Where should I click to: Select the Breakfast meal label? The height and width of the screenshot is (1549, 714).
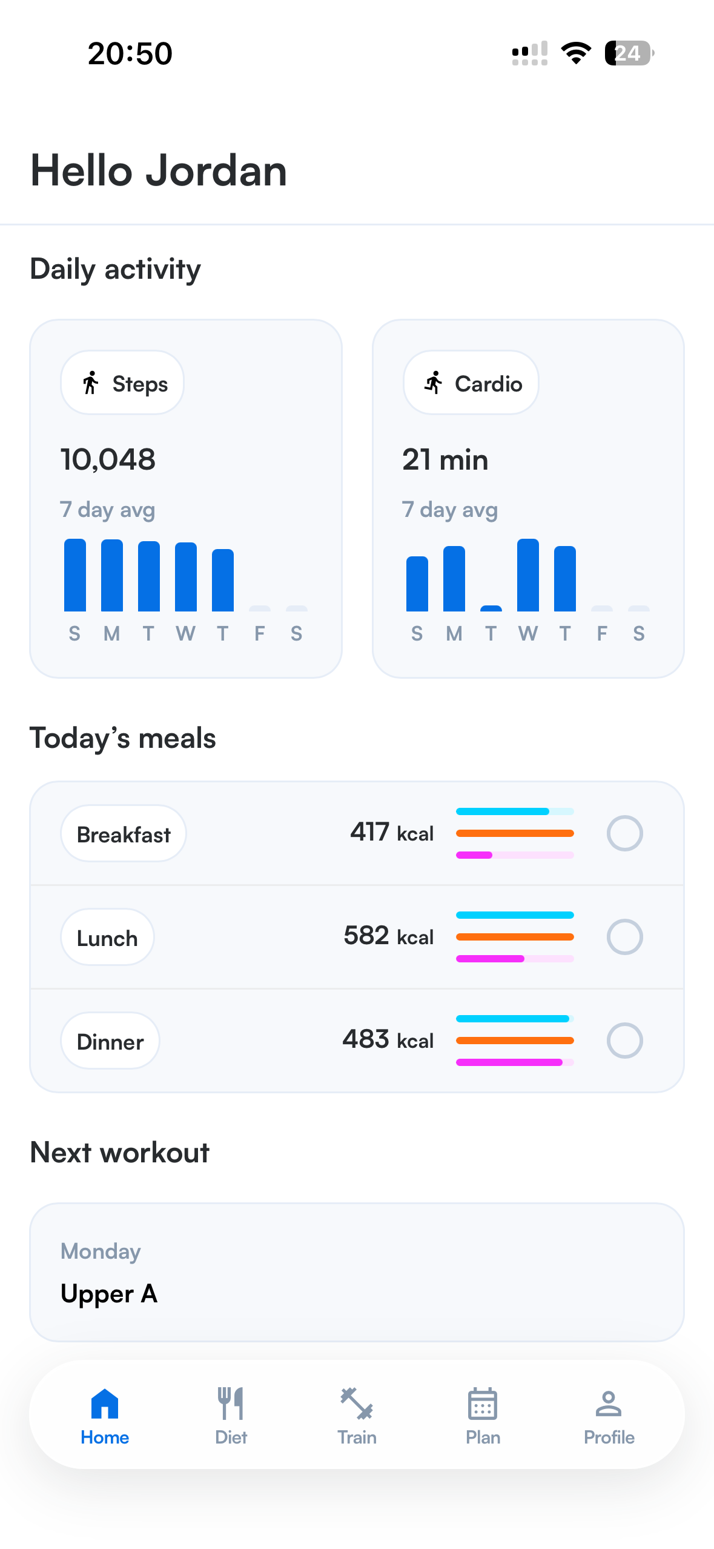[x=124, y=834]
